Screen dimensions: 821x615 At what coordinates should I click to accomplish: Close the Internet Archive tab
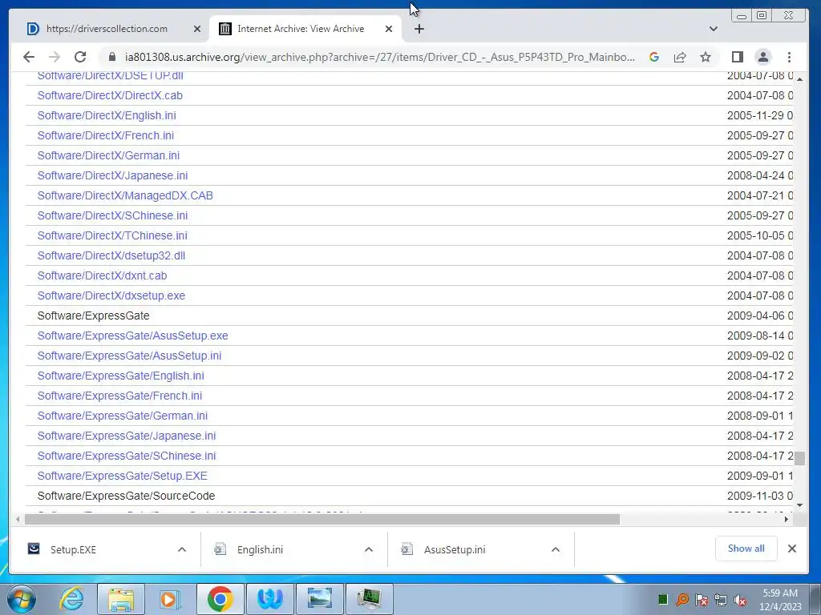[389, 30]
